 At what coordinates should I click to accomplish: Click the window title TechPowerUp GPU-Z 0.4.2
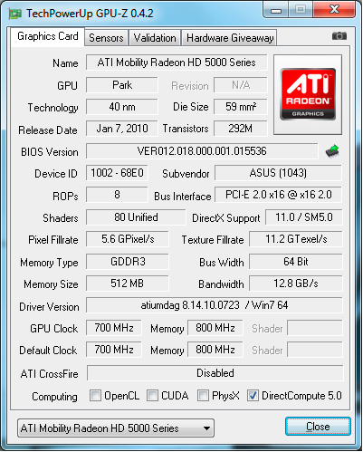(90, 14)
